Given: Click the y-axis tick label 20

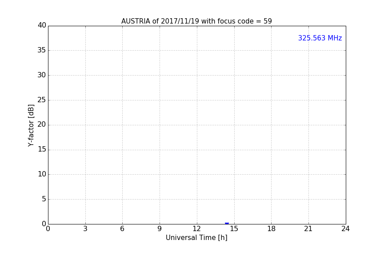Looking at the screenshot, I should tap(42, 124).
